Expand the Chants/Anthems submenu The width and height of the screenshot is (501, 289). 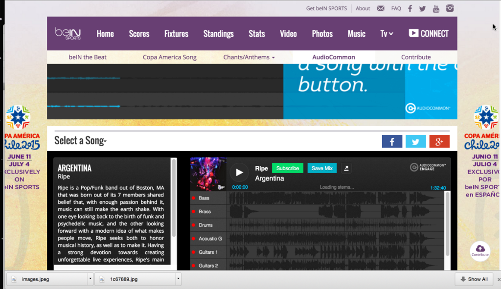click(249, 57)
